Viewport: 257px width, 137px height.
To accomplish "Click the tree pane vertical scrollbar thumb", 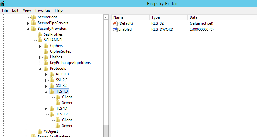I will (106, 131).
